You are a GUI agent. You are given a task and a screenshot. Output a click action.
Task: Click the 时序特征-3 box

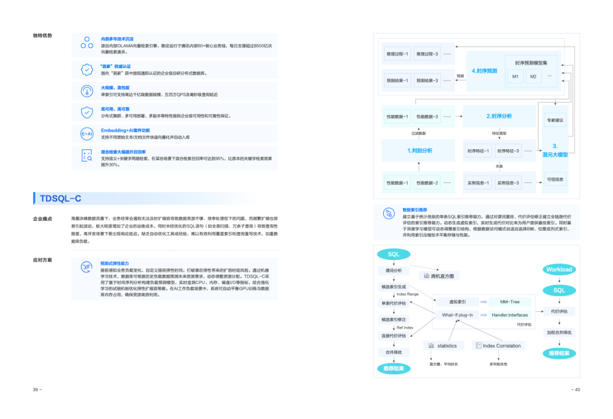click(508, 151)
